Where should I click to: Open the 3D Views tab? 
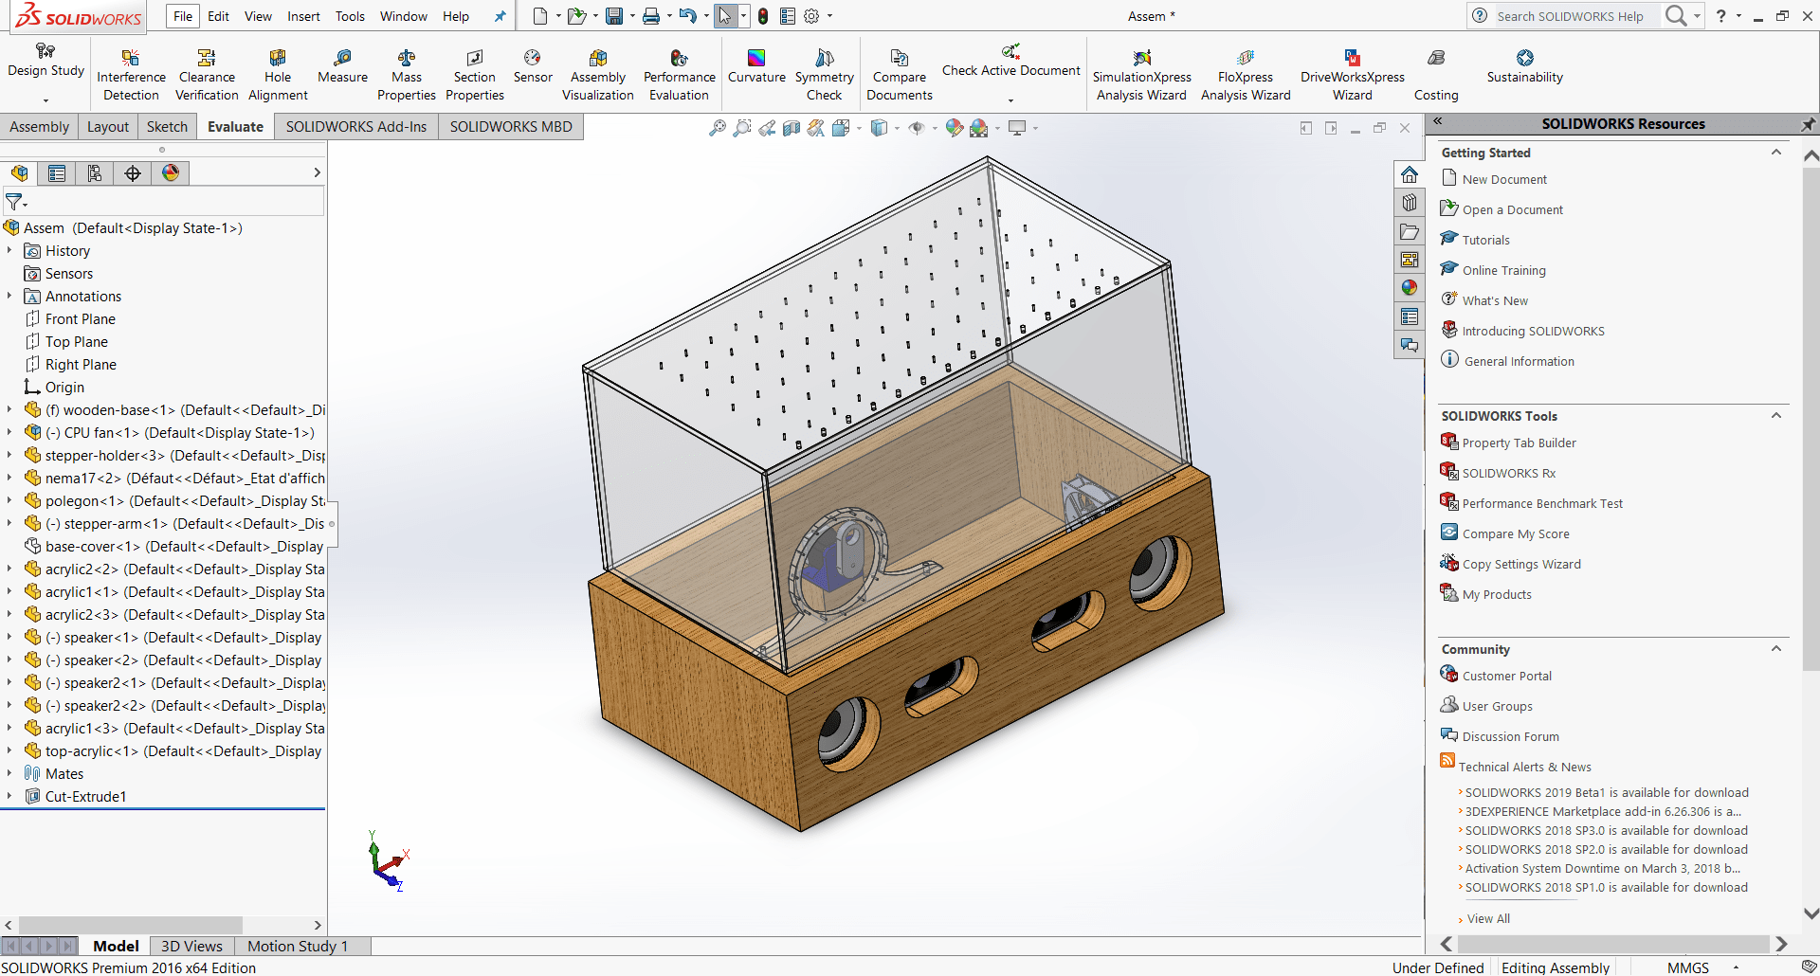point(191,946)
